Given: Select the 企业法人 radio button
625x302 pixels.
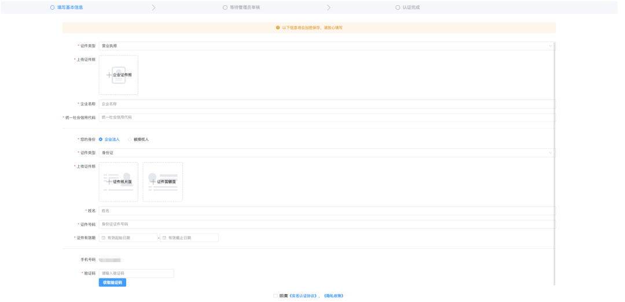Looking at the screenshot, I should (x=101, y=139).
